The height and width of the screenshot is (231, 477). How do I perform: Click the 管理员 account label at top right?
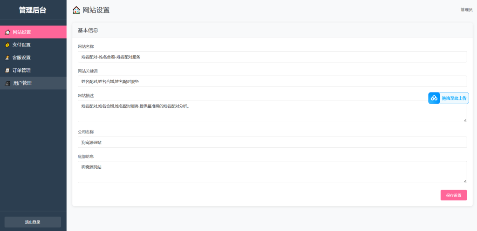[466, 10]
